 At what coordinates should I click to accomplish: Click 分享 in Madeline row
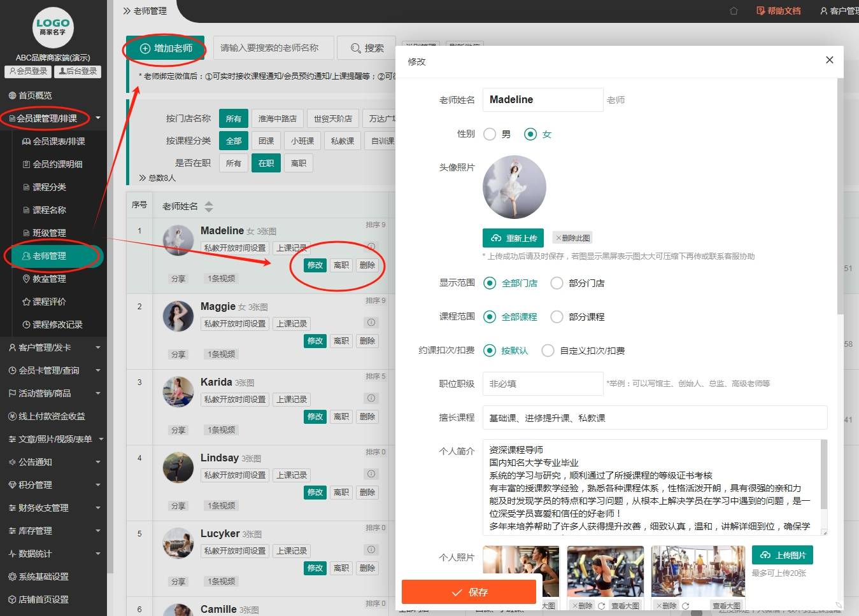click(x=178, y=279)
